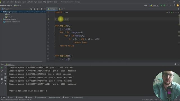The image size is (180, 101).
Task: Open the Version Control tool window
Action: click(77, 97)
